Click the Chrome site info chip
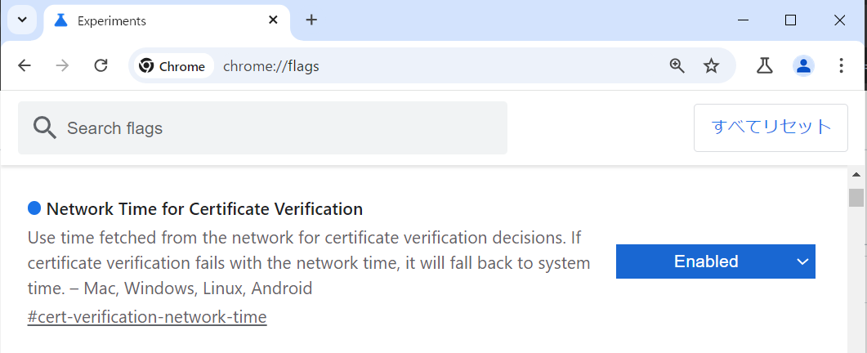Image resolution: width=867 pixels, height=353 pixels. pos(172,66)
